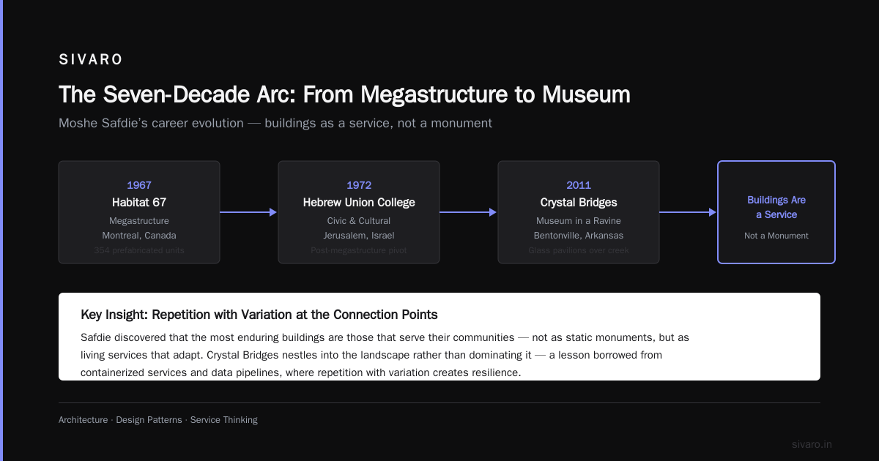Click arrow between Habitat 67 and Hebrew Union
This screenshot has width=879, height=461.
pos(249,212)
